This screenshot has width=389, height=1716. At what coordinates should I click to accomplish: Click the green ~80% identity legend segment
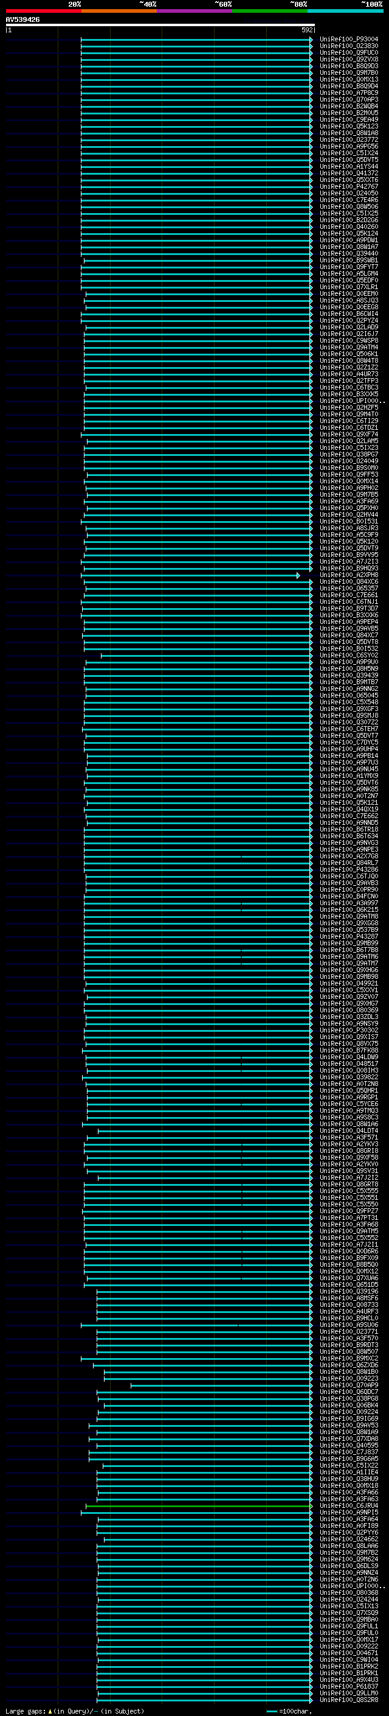(270, 11)
